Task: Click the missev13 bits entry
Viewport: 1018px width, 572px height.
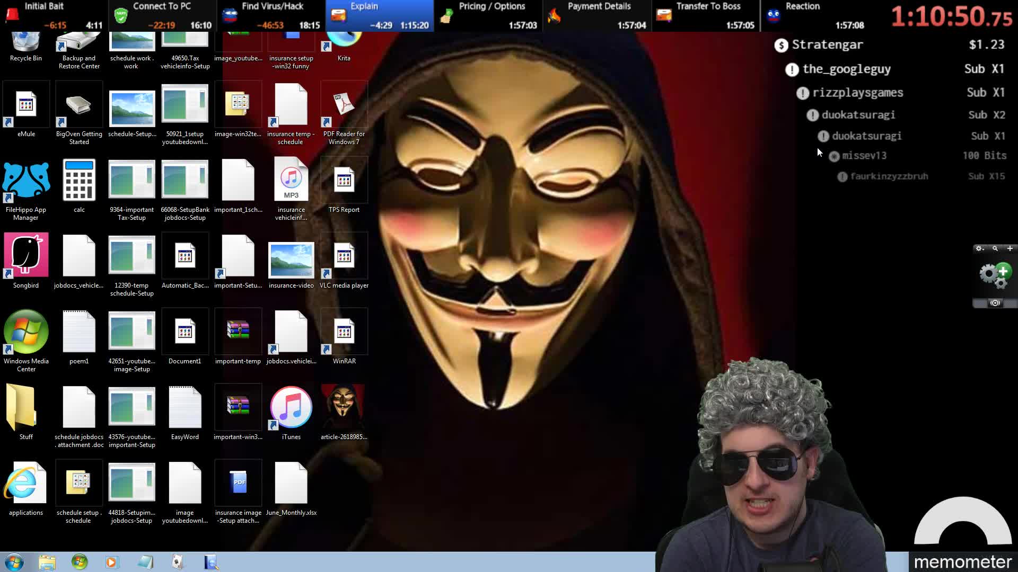Action: coord(917,156)
